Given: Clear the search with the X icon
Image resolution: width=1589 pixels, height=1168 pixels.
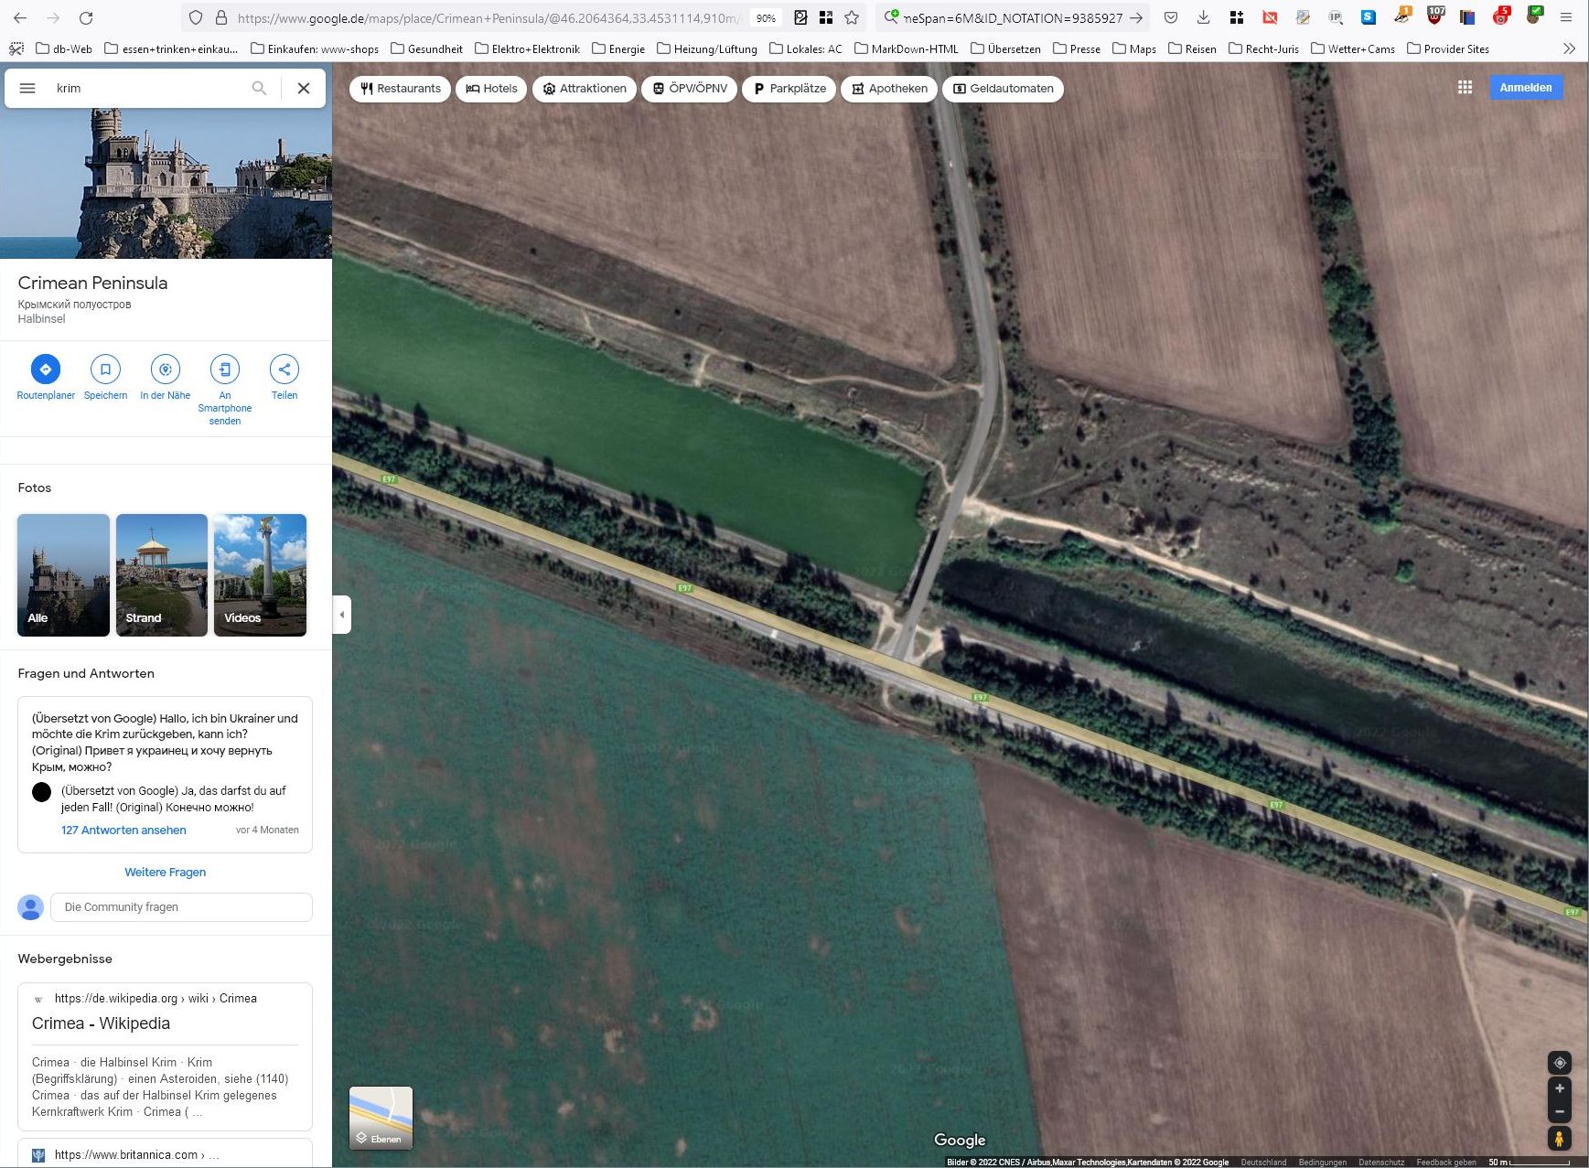Looking at the screenshot, I should [304, 89].
